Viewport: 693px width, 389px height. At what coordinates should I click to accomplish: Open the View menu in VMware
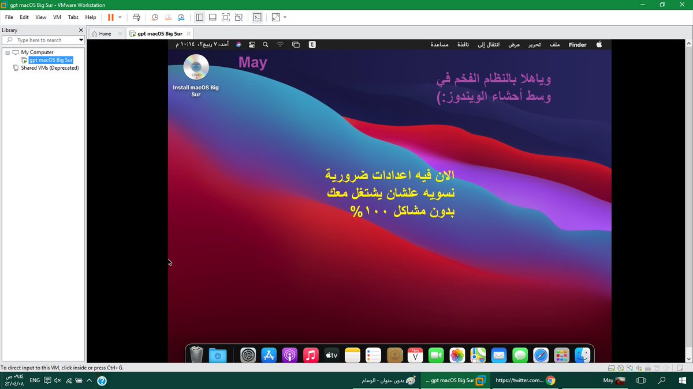[40, 17]
